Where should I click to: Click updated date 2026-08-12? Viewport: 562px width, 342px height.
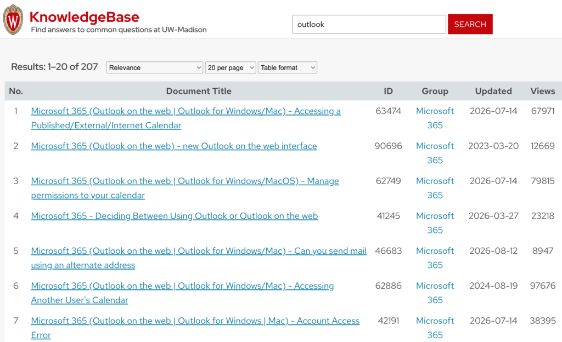coord(493,251)
